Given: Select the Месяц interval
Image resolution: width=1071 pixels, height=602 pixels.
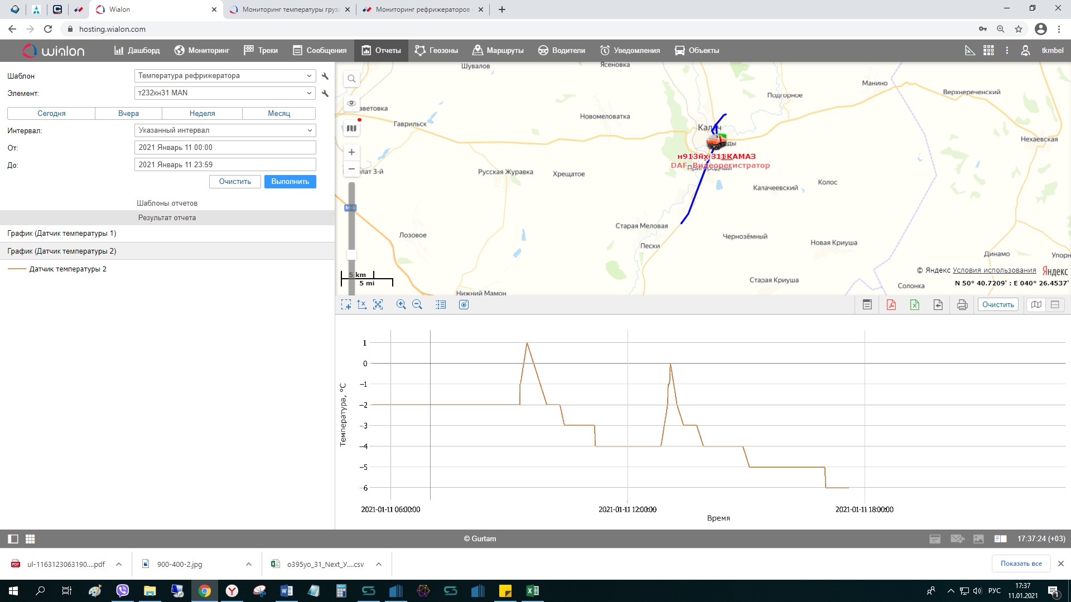Looking at the screenshot, I should pyautogui.click(x=279, y=113).
